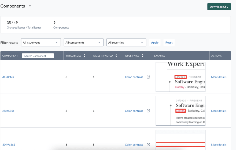
Task: Sort by Issue Types column arrows
Action: pos(142,56)
